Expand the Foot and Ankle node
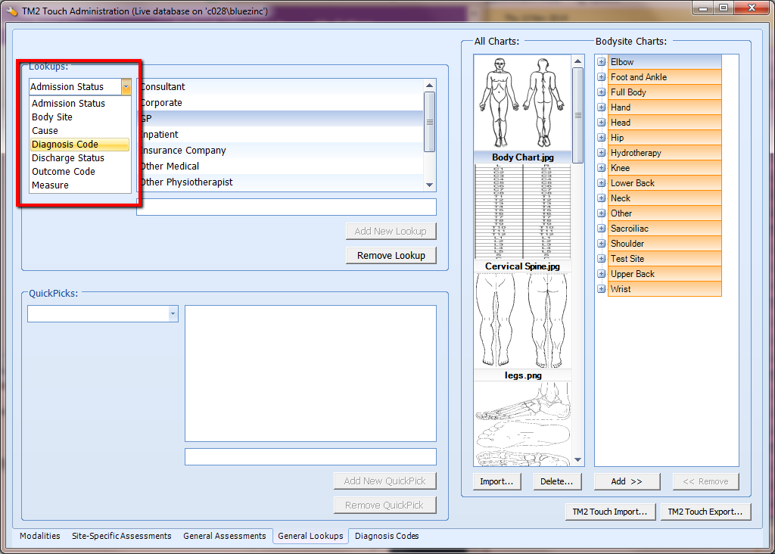 601,77
